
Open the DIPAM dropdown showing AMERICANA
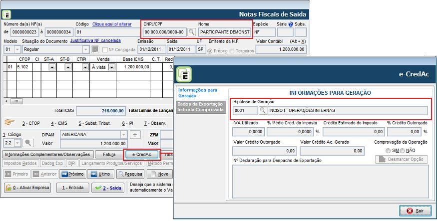pyautogui.click(x=123, y=135)
